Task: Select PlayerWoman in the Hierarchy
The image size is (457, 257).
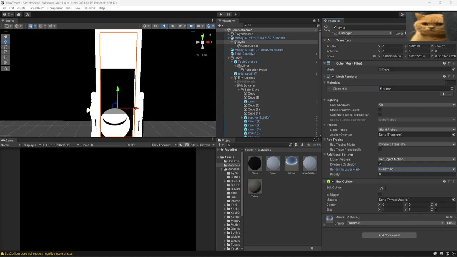Action: point(244,34)
